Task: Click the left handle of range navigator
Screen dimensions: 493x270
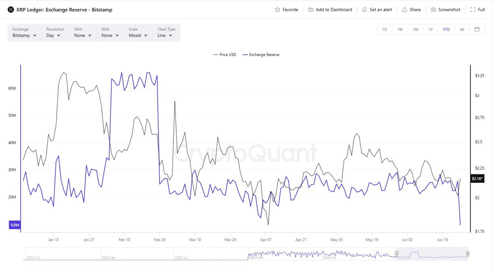Action: pos(397,254)
